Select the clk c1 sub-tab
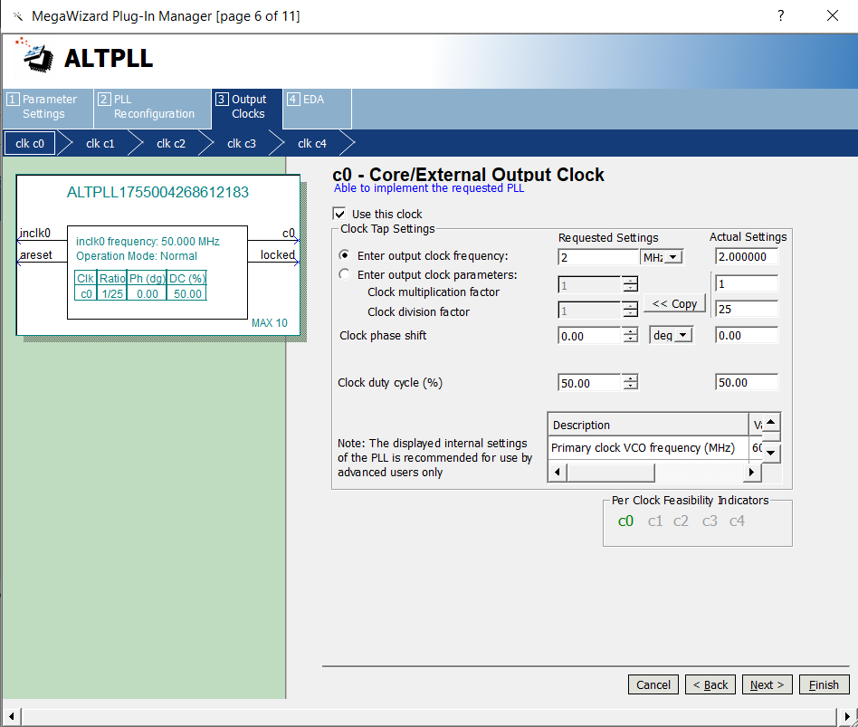This screenshot has height=727, width=858. point(100,143)
